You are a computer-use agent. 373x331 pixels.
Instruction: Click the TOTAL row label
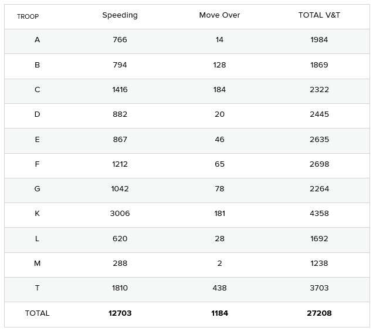tap(38, 313)
